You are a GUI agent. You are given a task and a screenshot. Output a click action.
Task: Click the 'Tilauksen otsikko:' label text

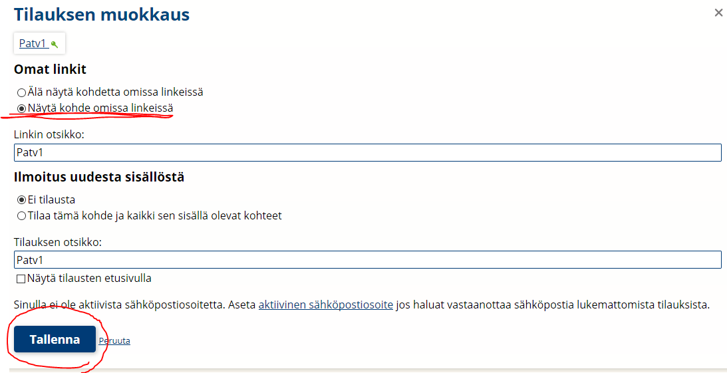[57, 241]
